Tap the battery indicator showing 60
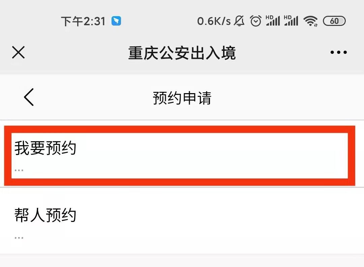 [334, 21]
